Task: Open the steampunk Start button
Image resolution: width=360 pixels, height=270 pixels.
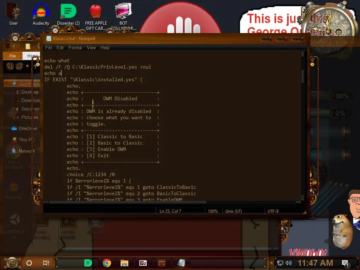Action: pos(12,263)
